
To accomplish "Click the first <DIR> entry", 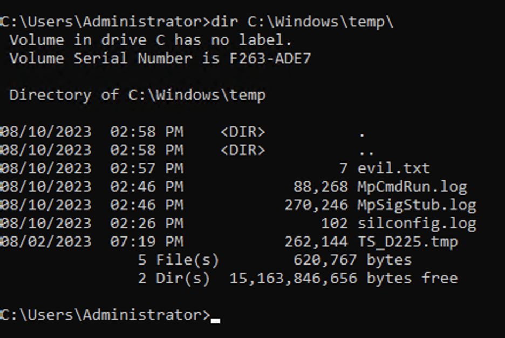I will pos(243,132).
